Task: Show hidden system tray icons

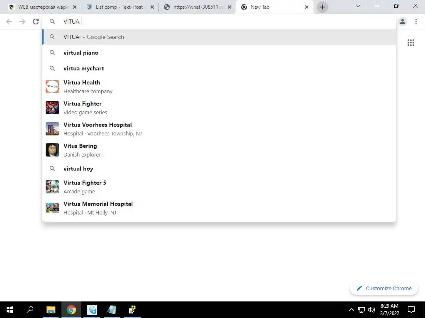Action: 351,310
